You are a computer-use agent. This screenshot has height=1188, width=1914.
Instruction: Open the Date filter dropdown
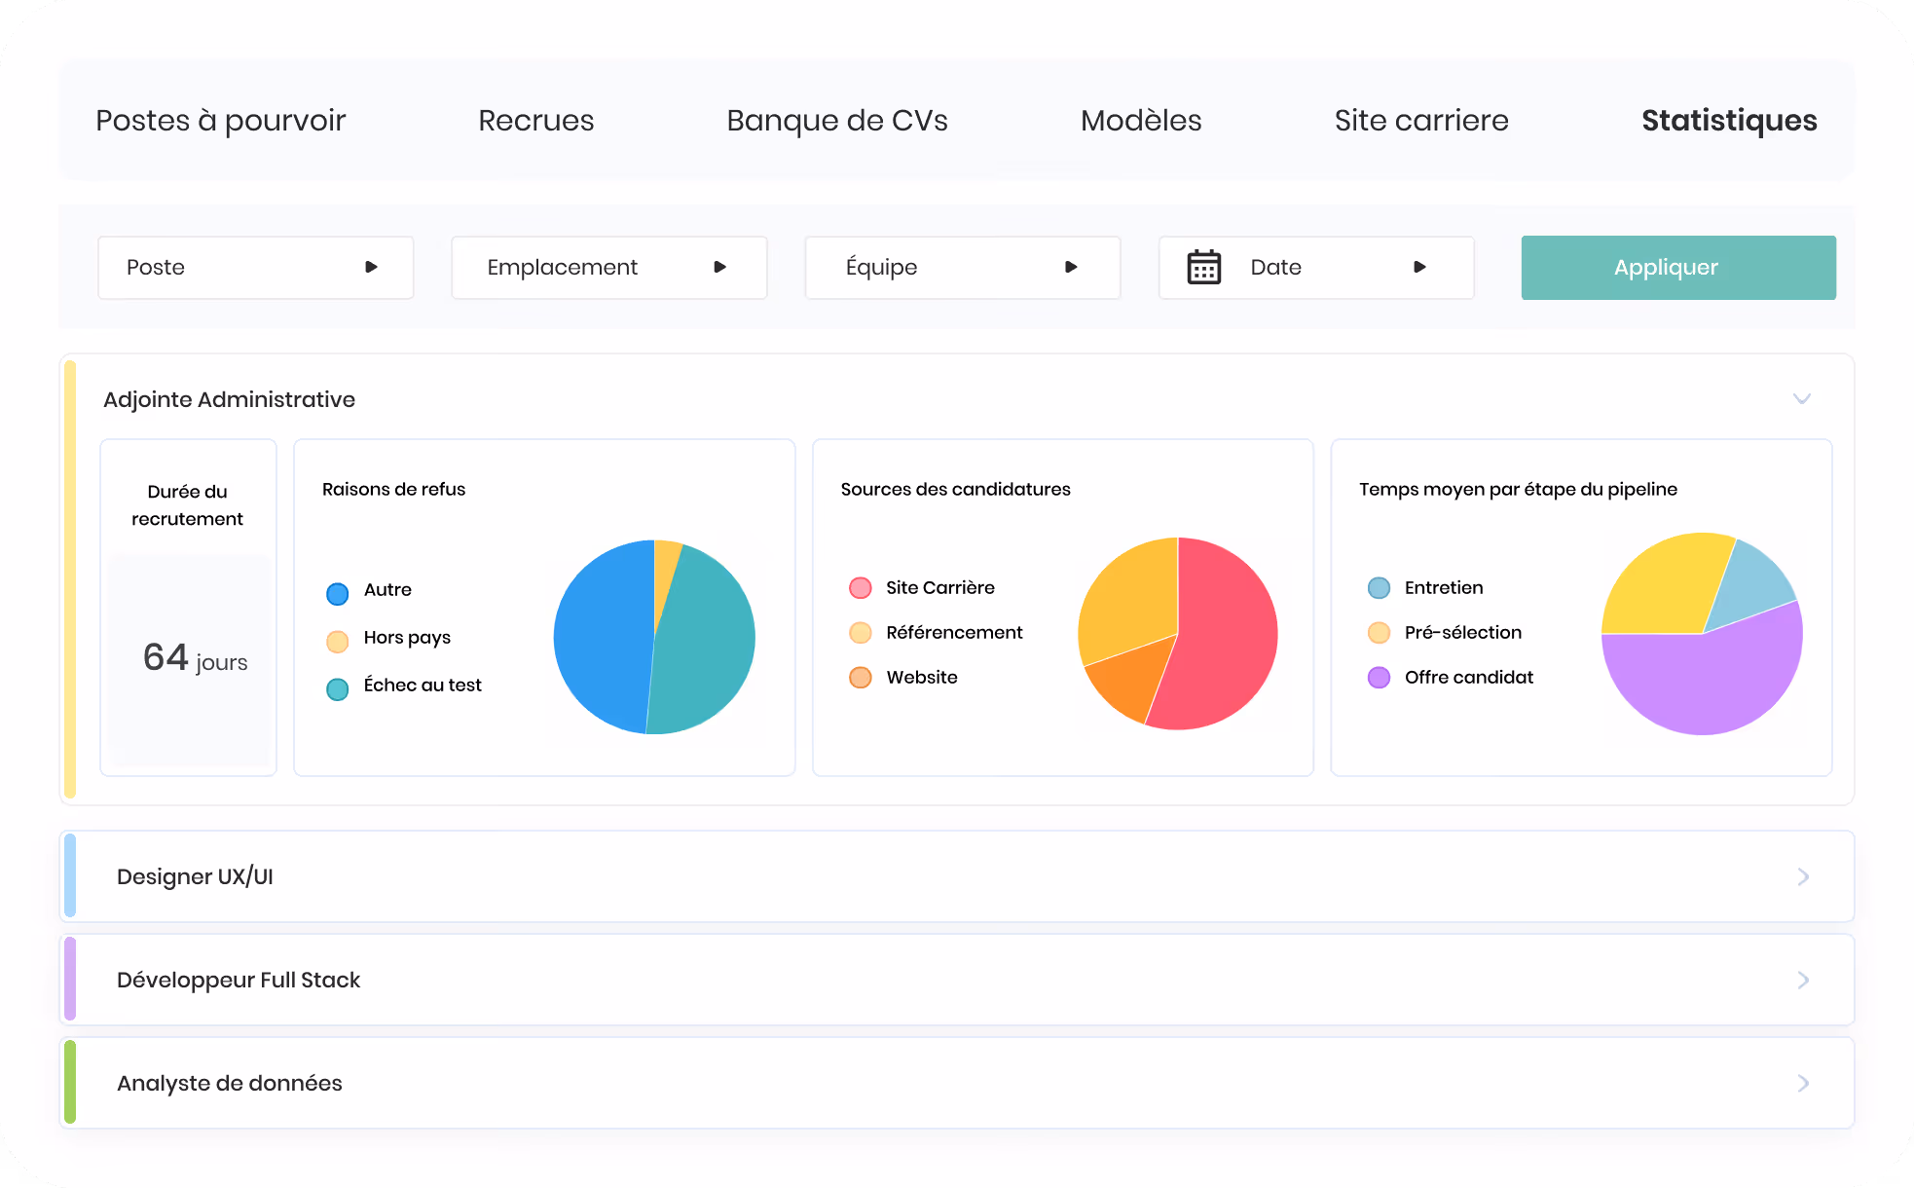[x=1316, y=267]
